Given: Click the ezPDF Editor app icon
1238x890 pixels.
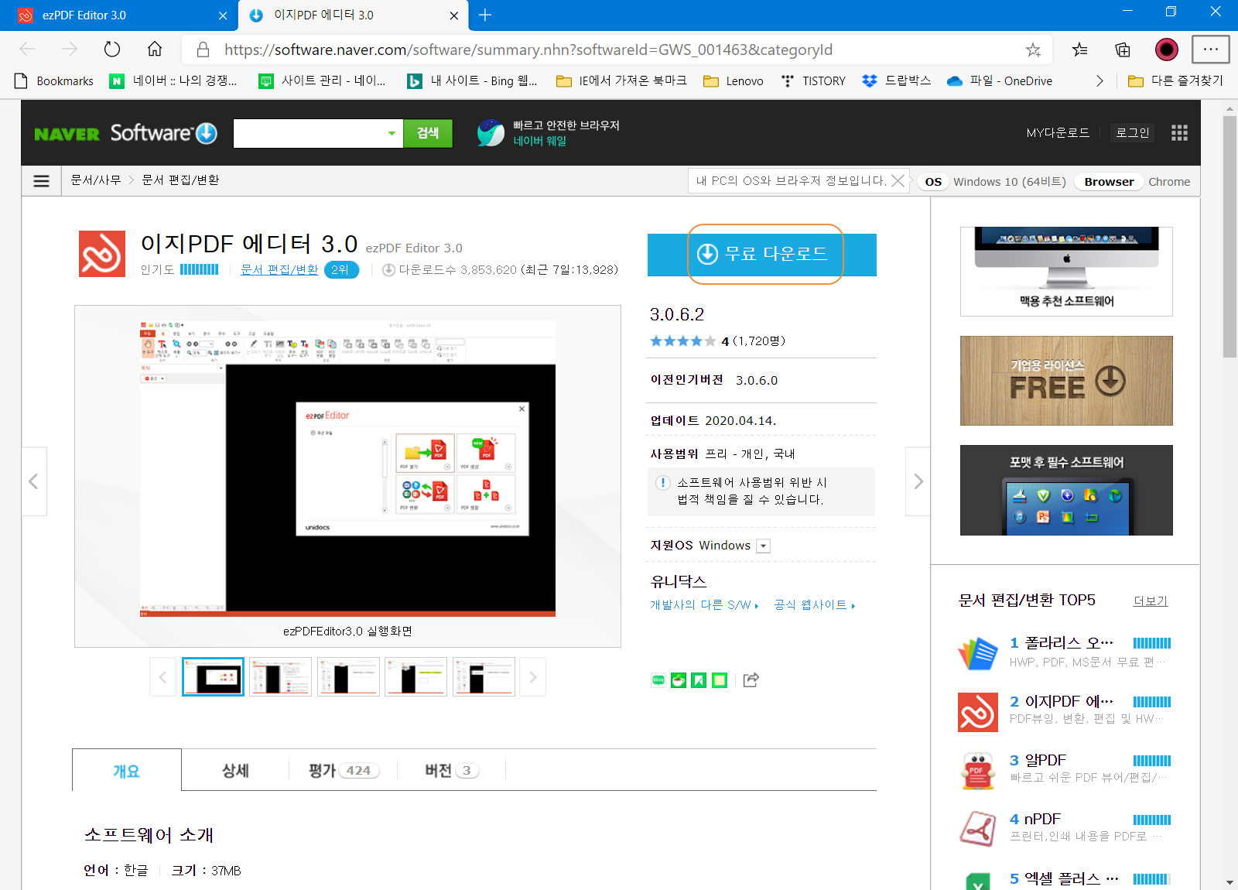Looking at the screenshot, I should pos(102,254).
